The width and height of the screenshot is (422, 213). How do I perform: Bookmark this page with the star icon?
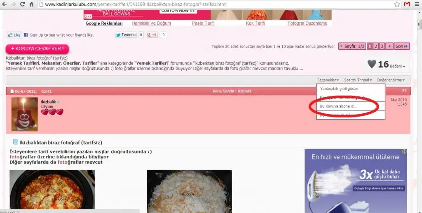click(x=397, y=4)
